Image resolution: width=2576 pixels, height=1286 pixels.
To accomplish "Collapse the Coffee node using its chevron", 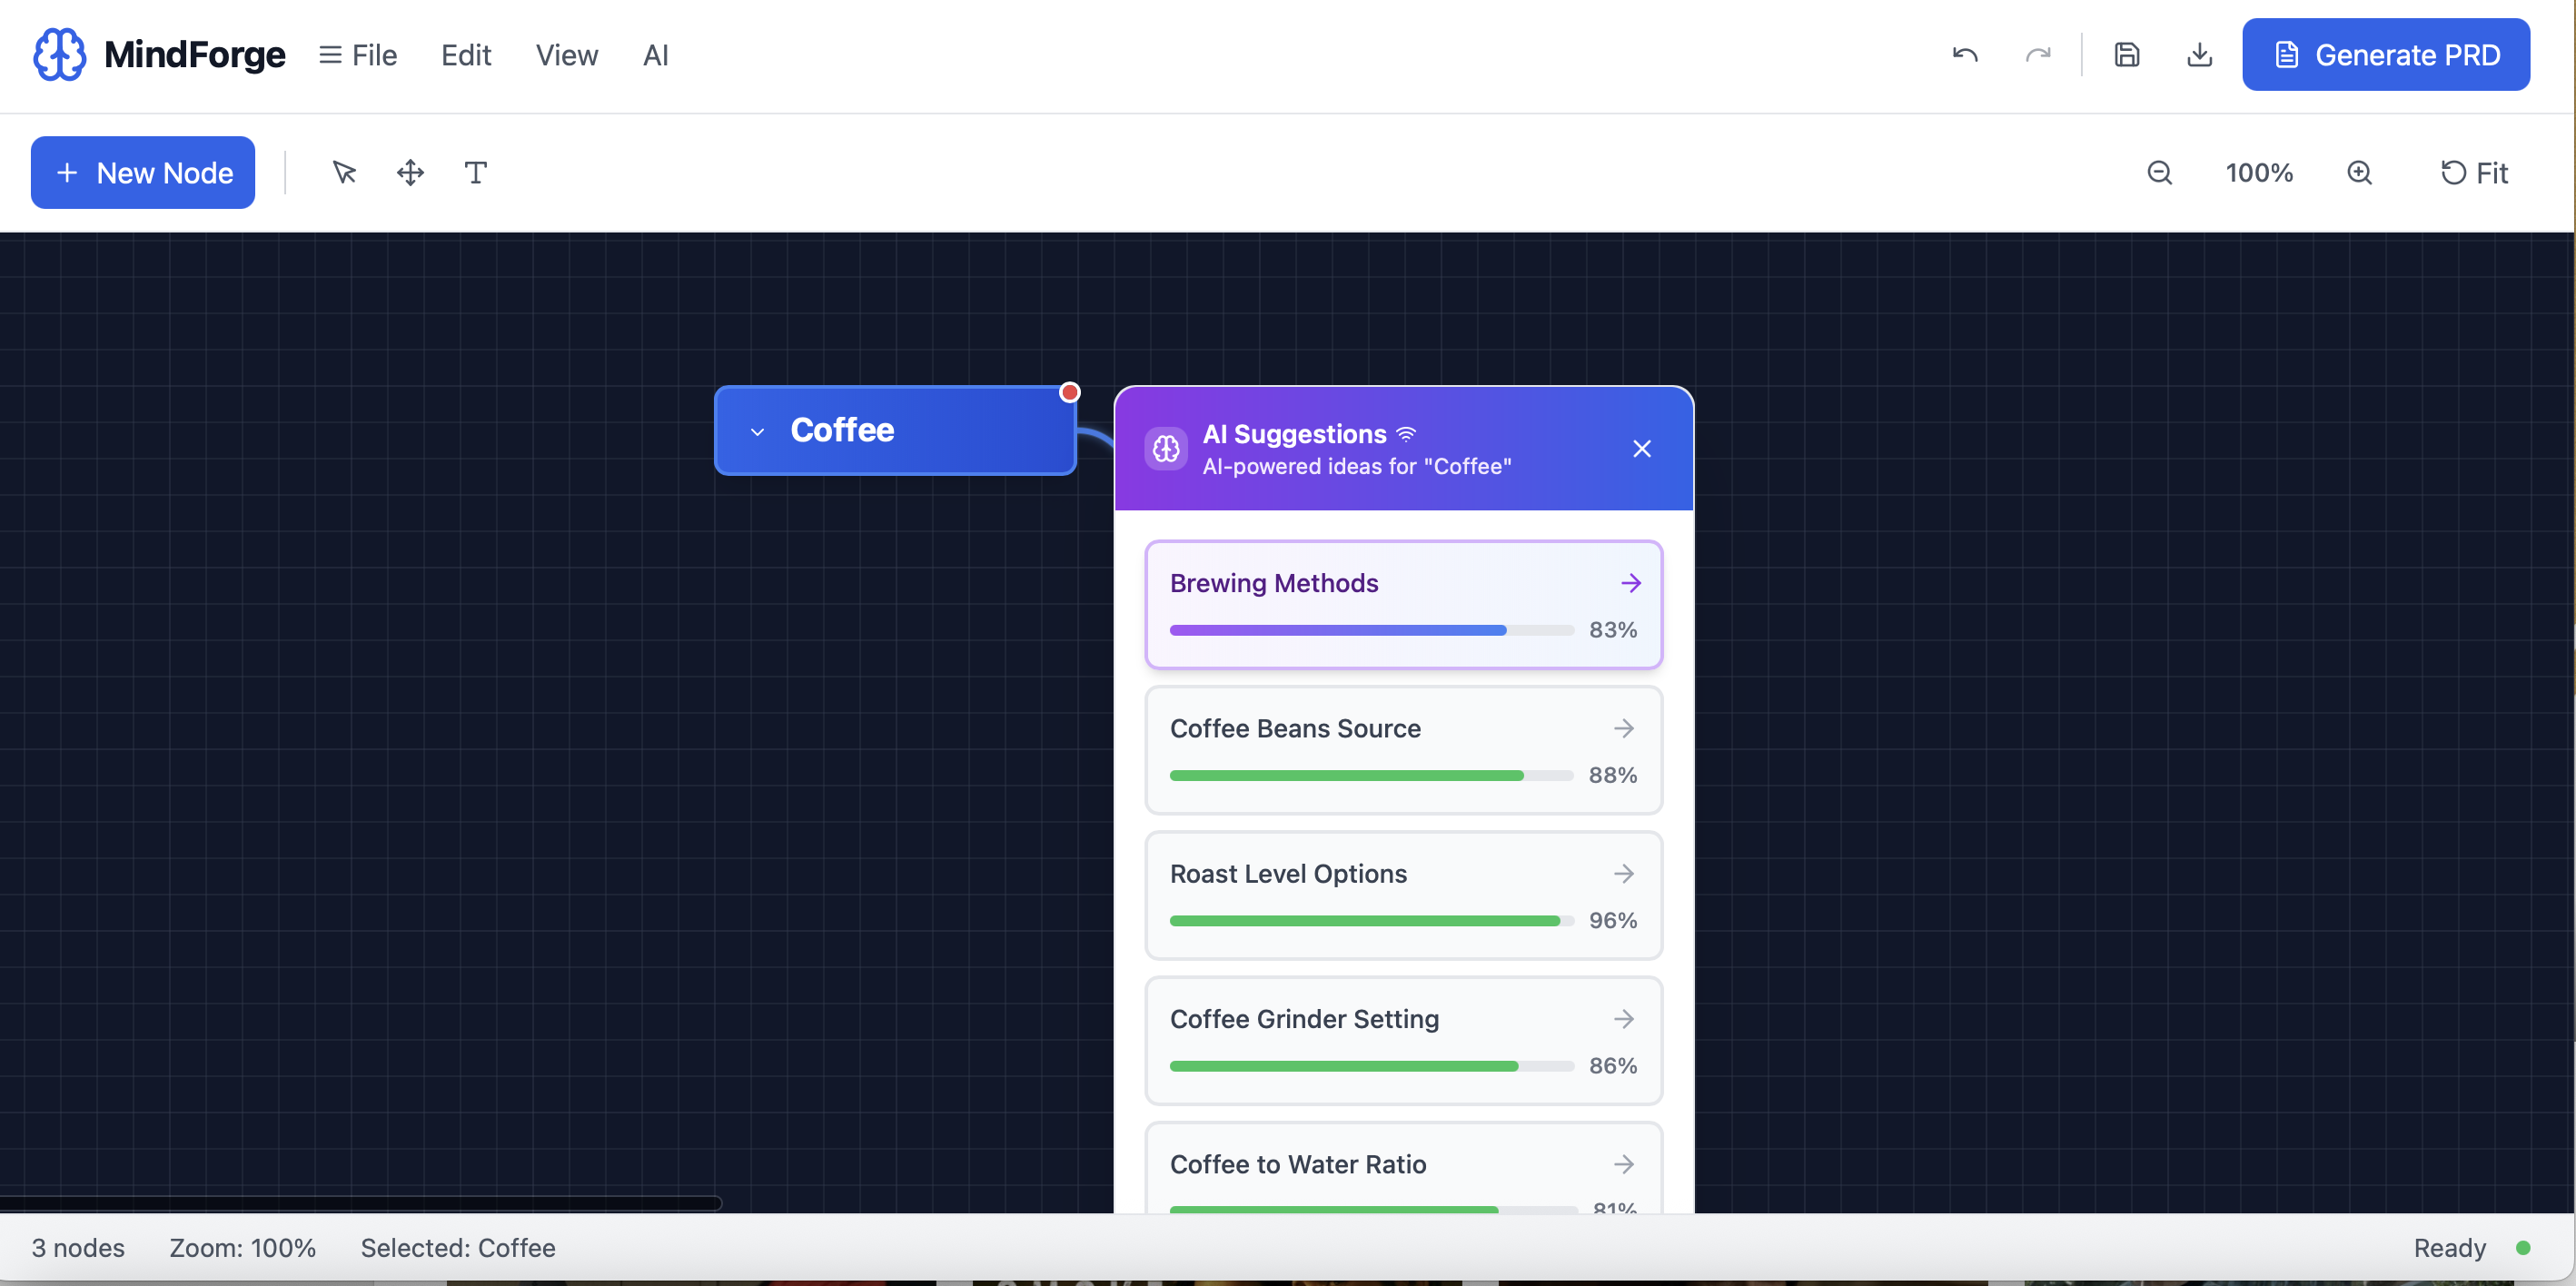I will tap(757, 432).
